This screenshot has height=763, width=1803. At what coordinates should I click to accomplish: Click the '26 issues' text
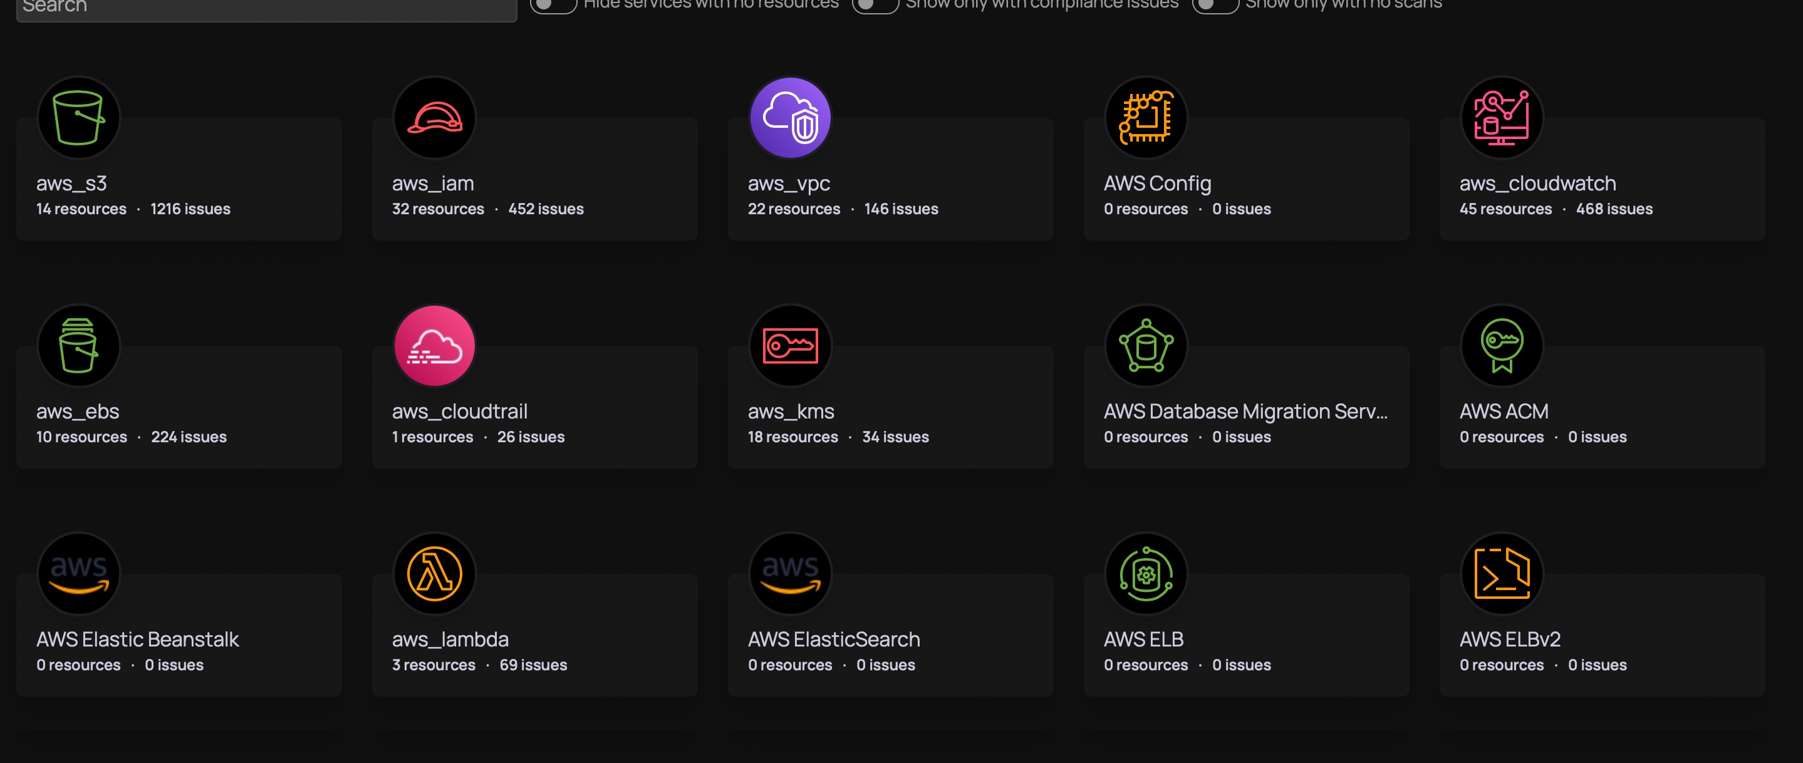pos(531,437)
